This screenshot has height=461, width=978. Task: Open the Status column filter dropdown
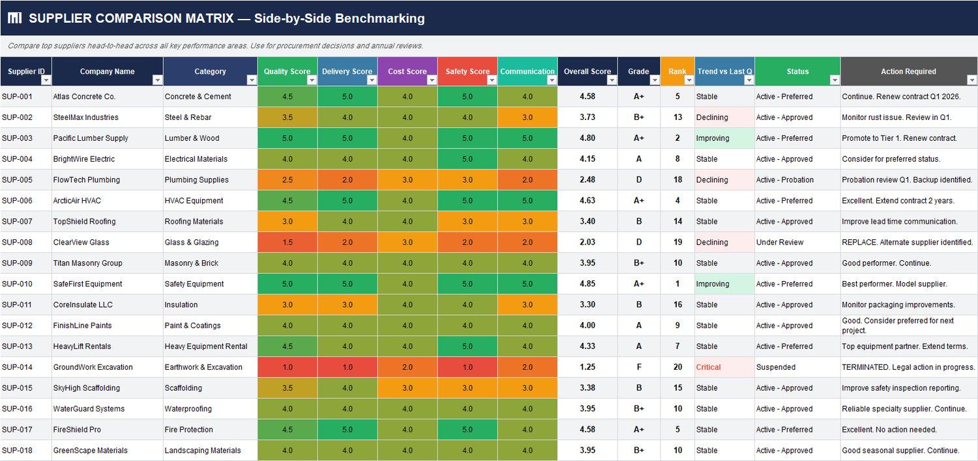[835, 80]
